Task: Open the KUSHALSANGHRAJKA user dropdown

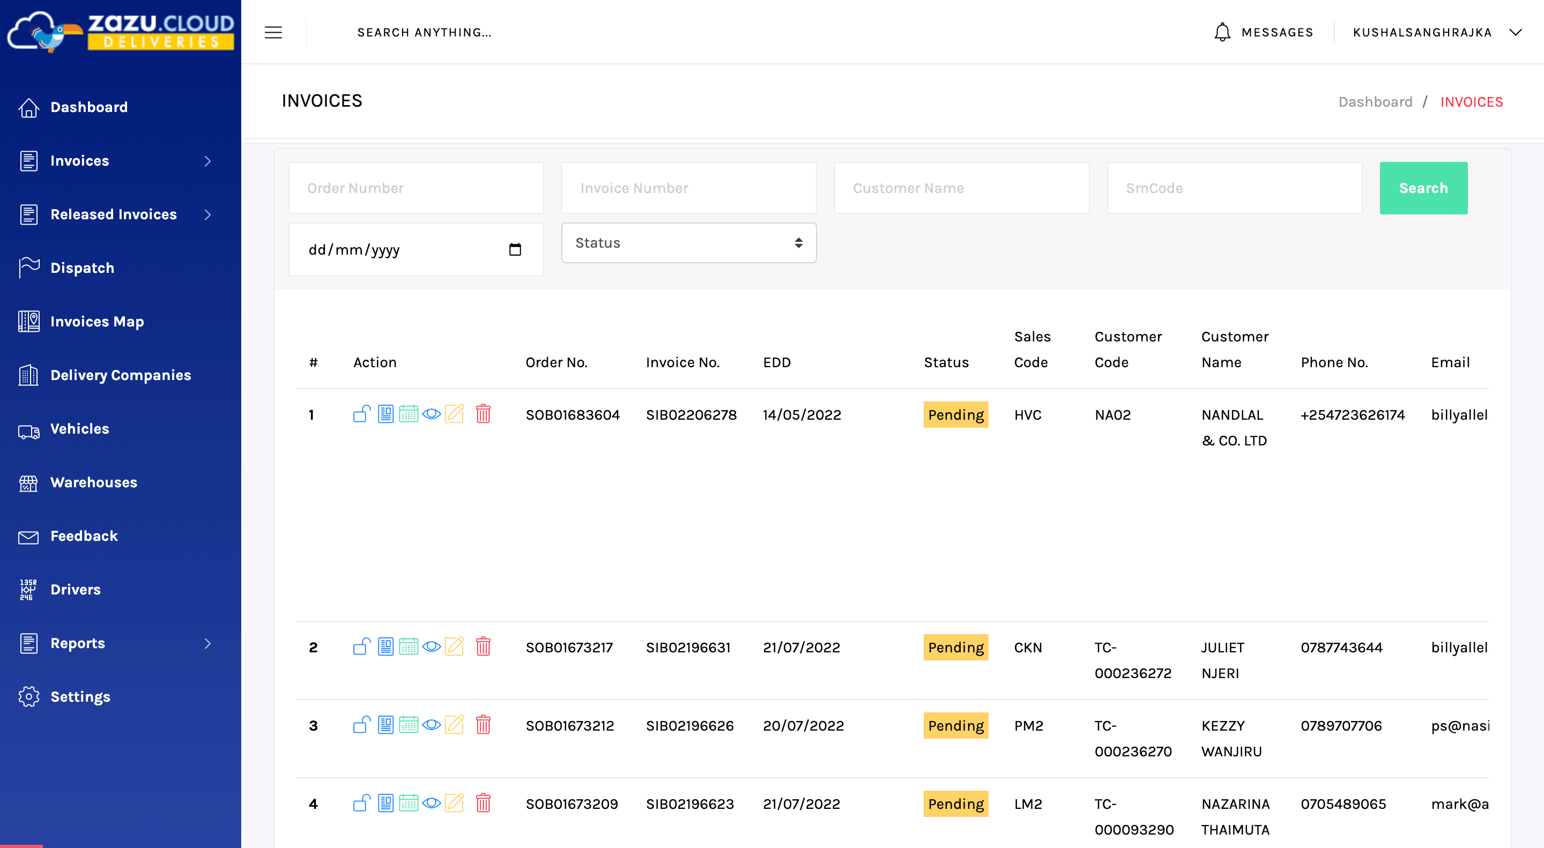Action: pos(1437,32)
